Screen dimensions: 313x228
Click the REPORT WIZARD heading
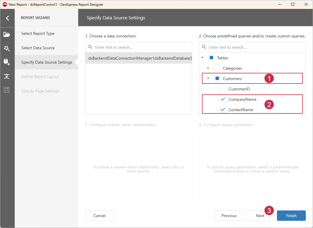pyautogui.click(x=35, y=18)
